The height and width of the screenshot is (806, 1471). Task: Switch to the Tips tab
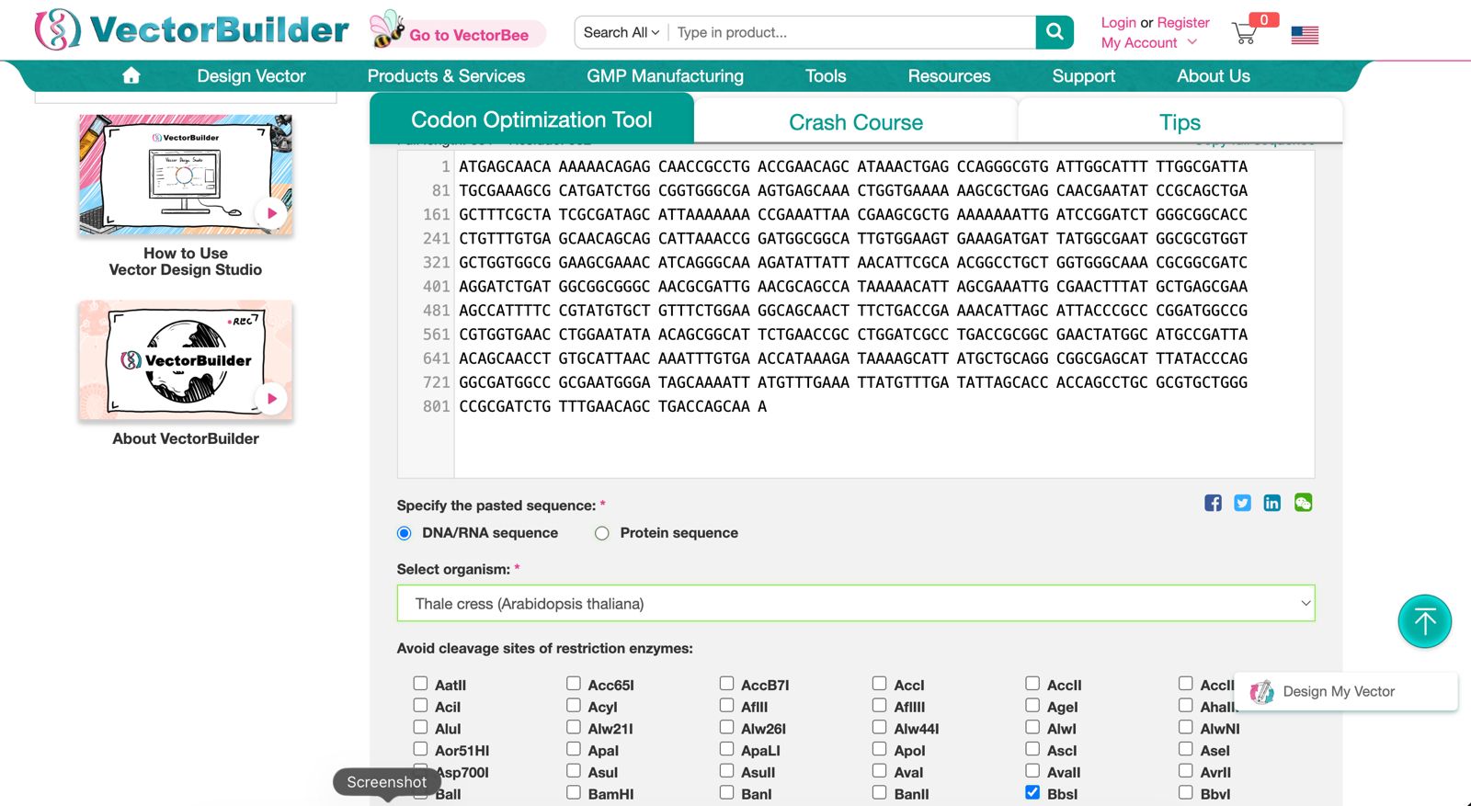click(1180, 122)
